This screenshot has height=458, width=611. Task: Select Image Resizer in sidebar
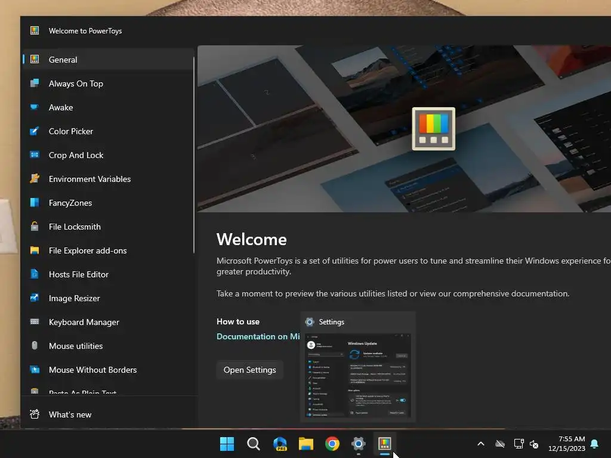coord(108,298)
